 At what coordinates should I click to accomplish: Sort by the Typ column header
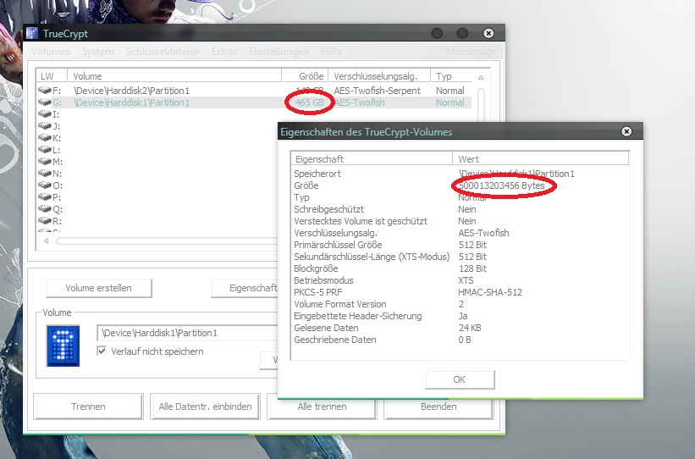452,76
